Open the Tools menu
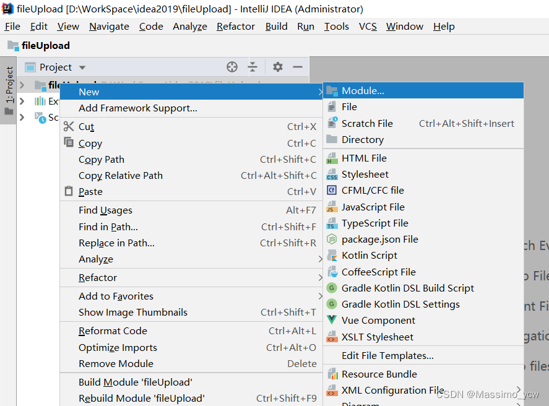Image resolution: width=549 pixels, height=406 pixels. pyautogui.click(x=337, y=27)
